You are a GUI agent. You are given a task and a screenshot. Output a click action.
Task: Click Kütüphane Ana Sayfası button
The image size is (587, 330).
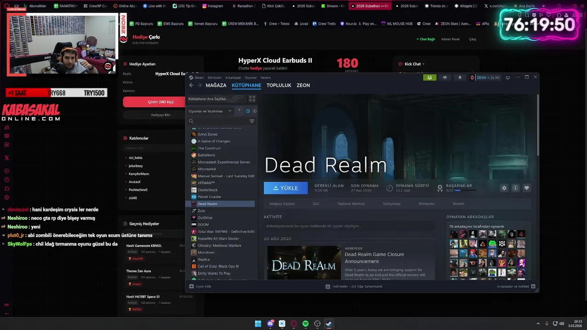pos(216,99)
